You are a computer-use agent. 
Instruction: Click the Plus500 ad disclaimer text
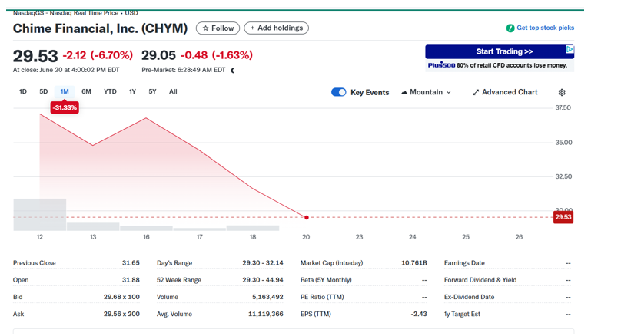point(498,65)
